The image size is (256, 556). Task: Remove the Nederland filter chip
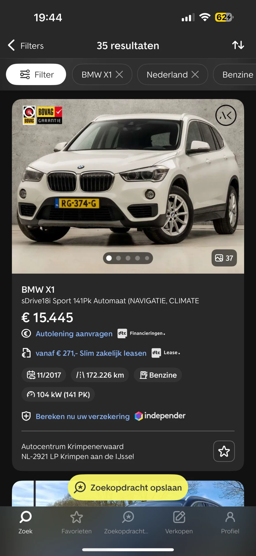point(195,74)
